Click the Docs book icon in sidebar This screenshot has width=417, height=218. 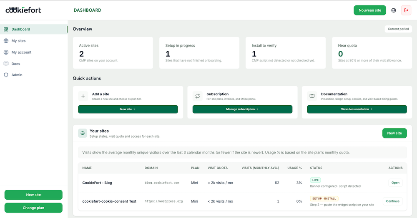pyautogui.click(x=6, y=64)
